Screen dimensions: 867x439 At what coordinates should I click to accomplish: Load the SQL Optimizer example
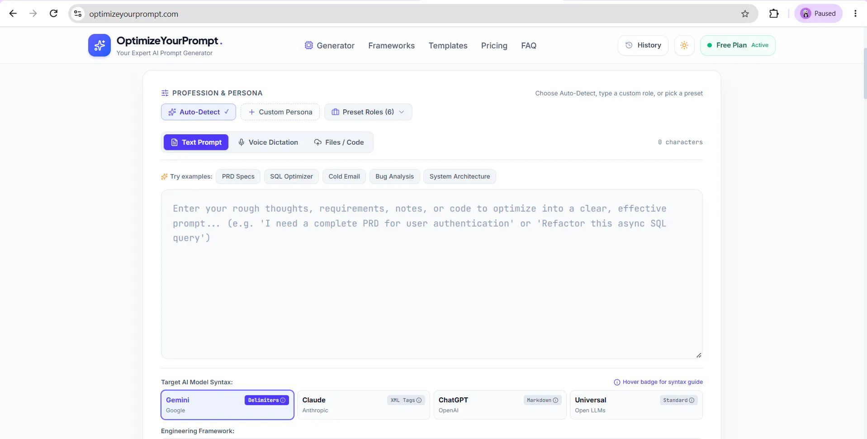click(291, 176)
